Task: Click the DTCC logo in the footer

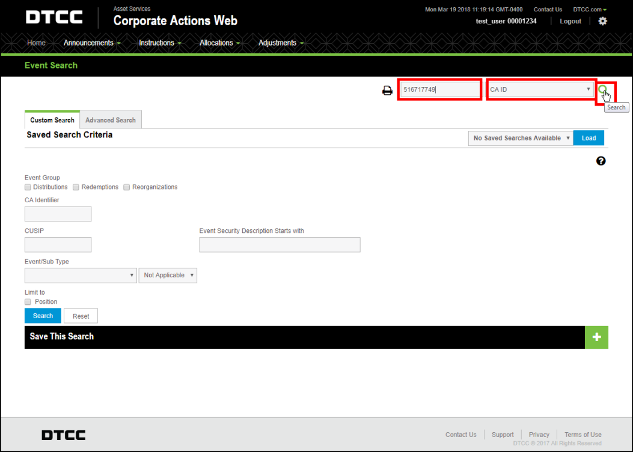Action: click(63, 435)
